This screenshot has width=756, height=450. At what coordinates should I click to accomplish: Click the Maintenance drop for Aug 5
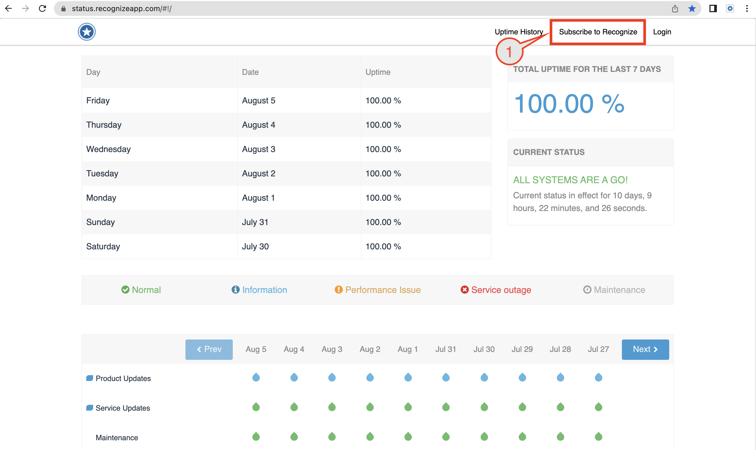(256, 437)
